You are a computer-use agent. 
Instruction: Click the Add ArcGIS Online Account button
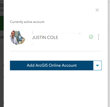[x=52, y=66]
